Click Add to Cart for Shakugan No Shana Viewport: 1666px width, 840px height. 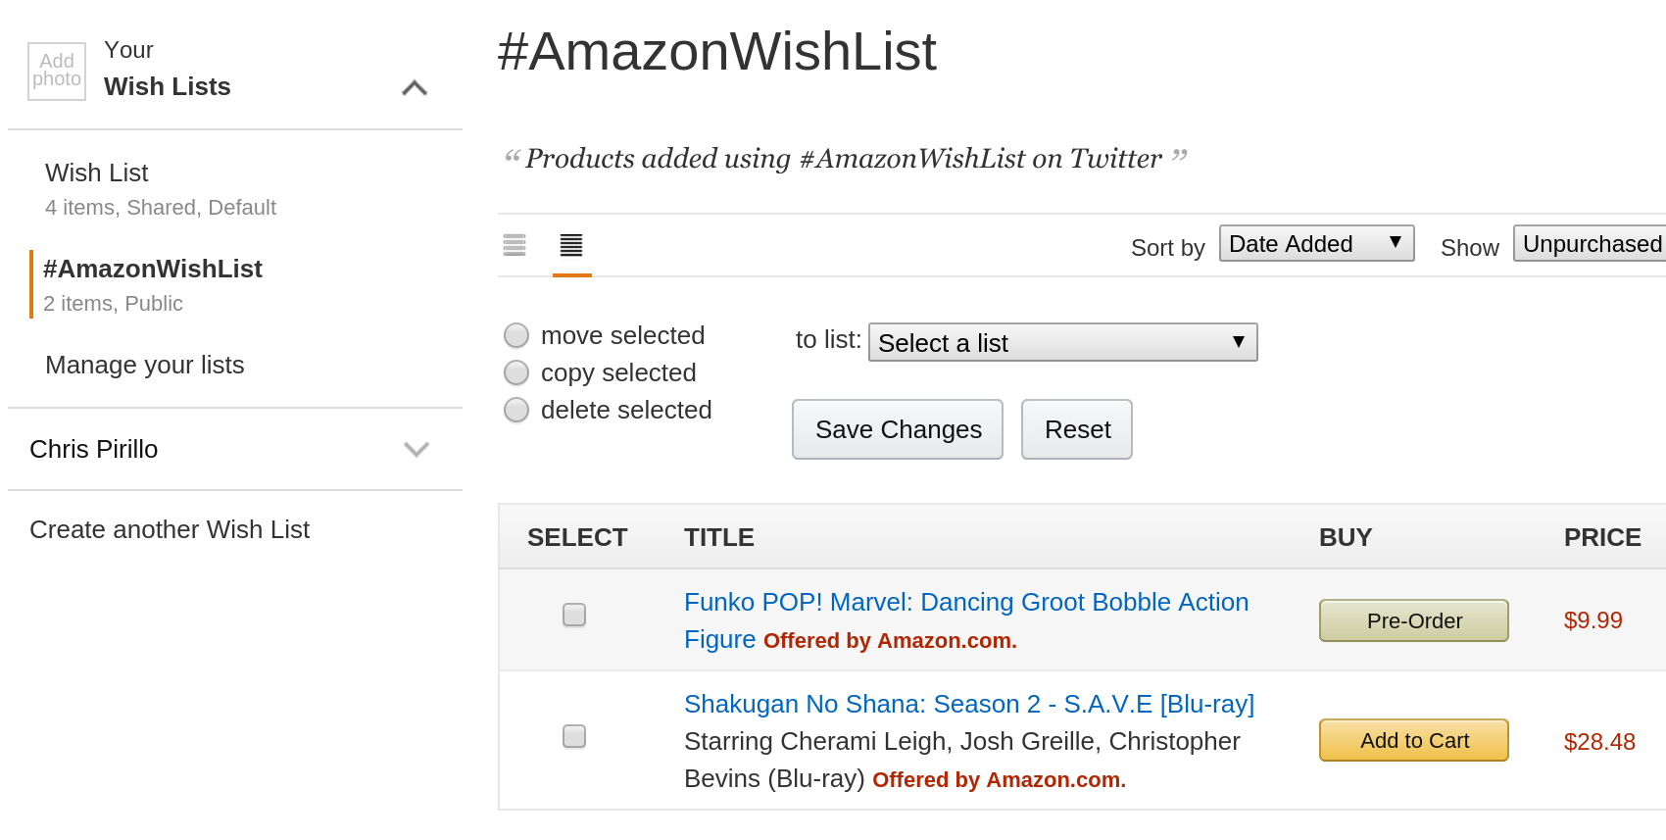1413,740
